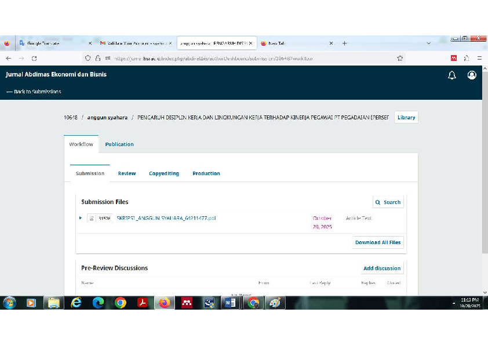This screenshot has height=345, width=488.
Task: Click the anggun syahara author name
Action: (107, 117)
